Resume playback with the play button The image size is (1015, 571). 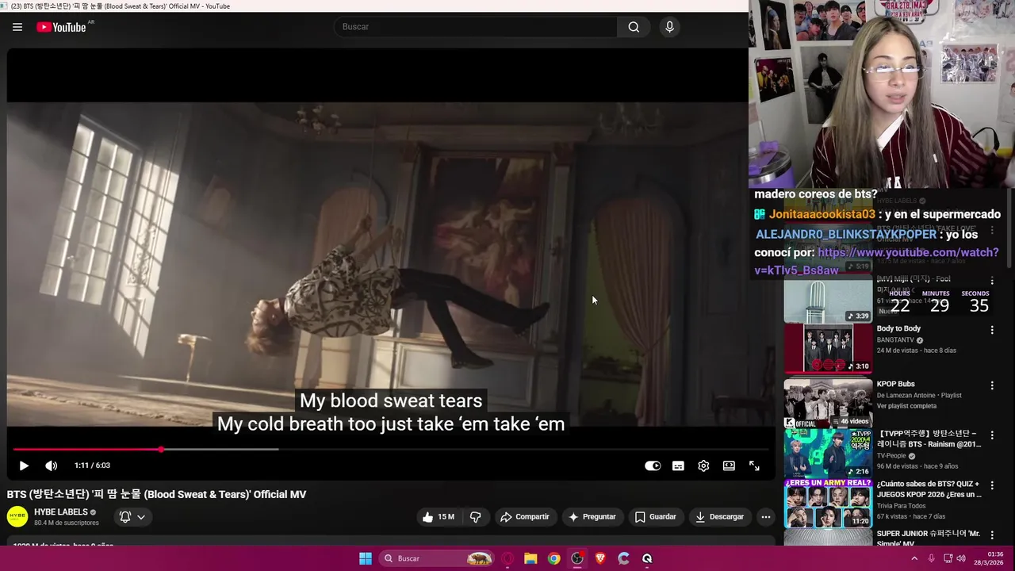[x=24, y=466]
